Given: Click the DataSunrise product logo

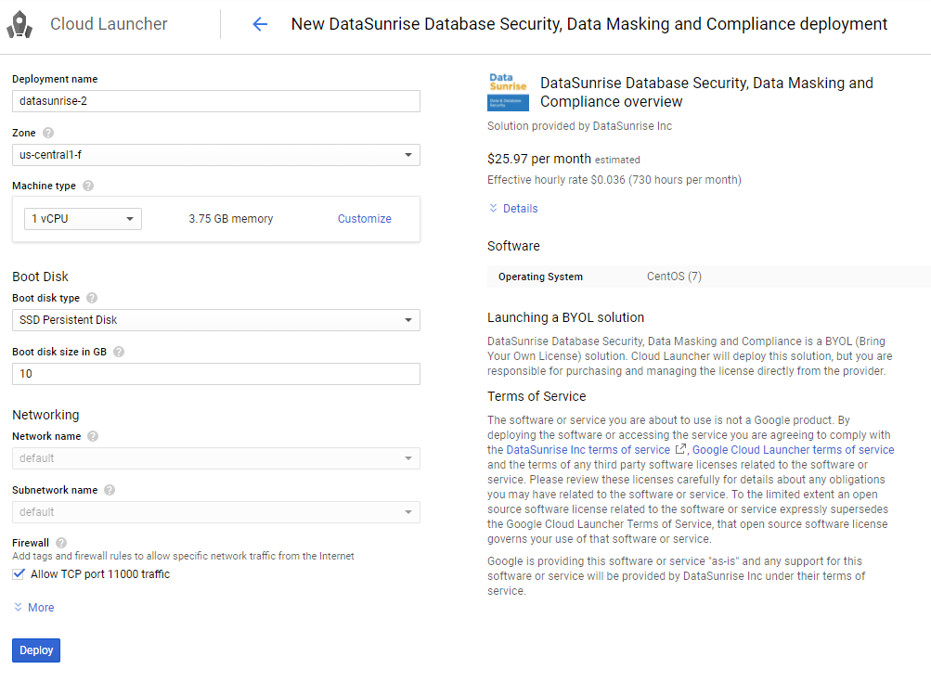Looking at the screenshot, I should 509,92.
